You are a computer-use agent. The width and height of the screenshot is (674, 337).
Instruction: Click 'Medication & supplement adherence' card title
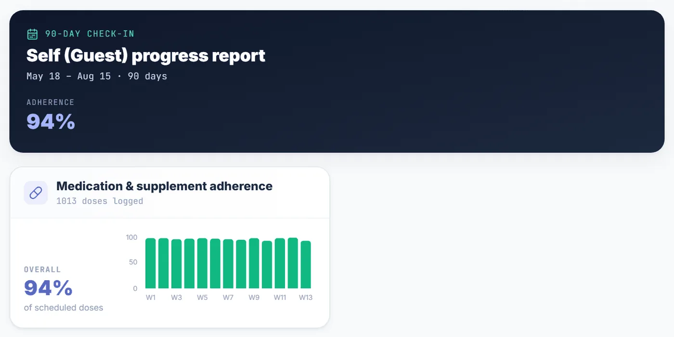point(164,186)
